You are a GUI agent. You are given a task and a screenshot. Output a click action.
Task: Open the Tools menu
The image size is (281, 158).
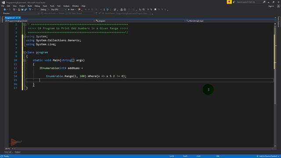pos(52,6)
